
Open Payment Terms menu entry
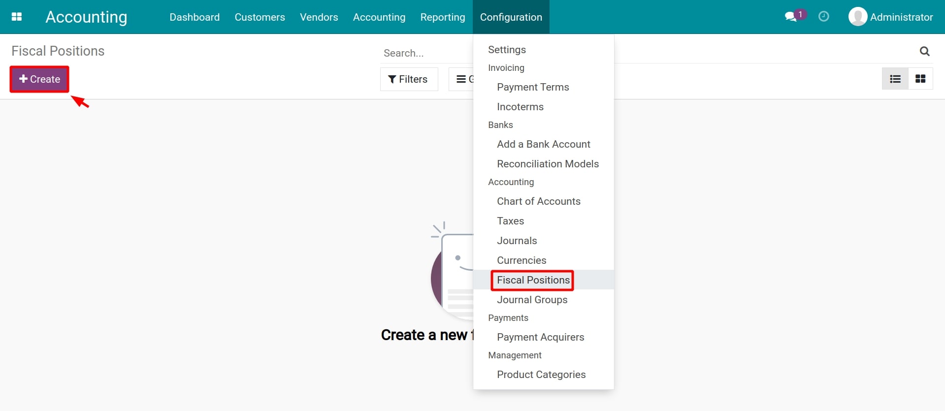(x=533, y=87)
